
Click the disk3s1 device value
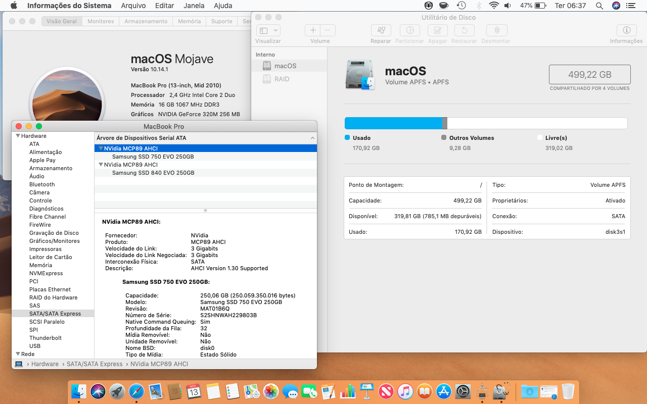[615, 232]
